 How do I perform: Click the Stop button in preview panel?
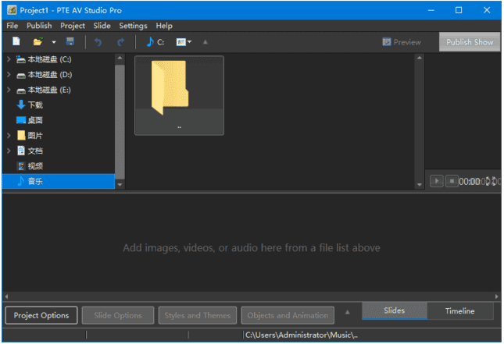pyautogui.click(x=452, y=181)
